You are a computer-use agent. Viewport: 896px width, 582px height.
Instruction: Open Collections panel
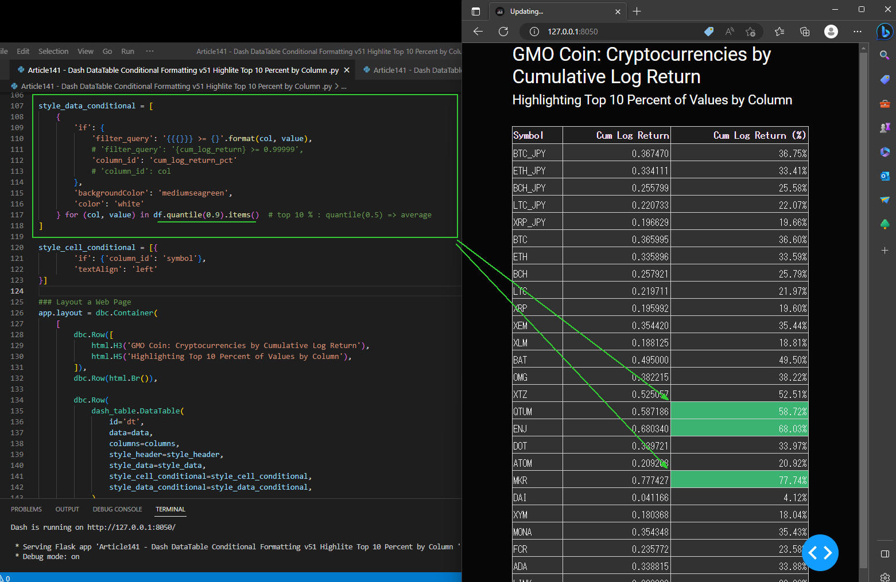pyautogui.click(x=805, y=32)
